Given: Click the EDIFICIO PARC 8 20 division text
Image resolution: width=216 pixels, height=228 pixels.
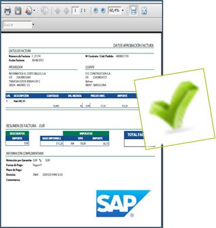Looking at the screenshot, I should point(53,175).
